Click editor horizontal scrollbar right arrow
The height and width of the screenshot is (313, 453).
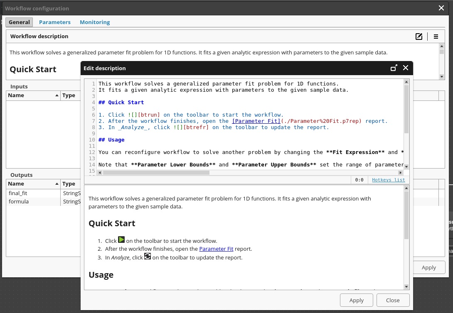coord(400,173)
